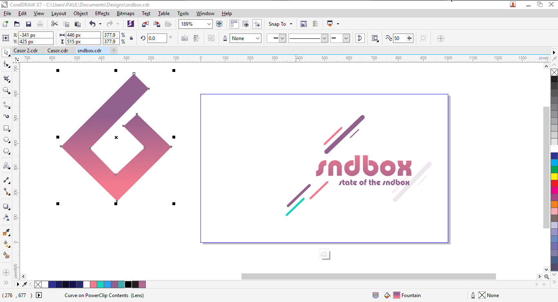The image size is (558, 302).
Task: Toggle lock ratio padlock
Action: pos(131,38)
